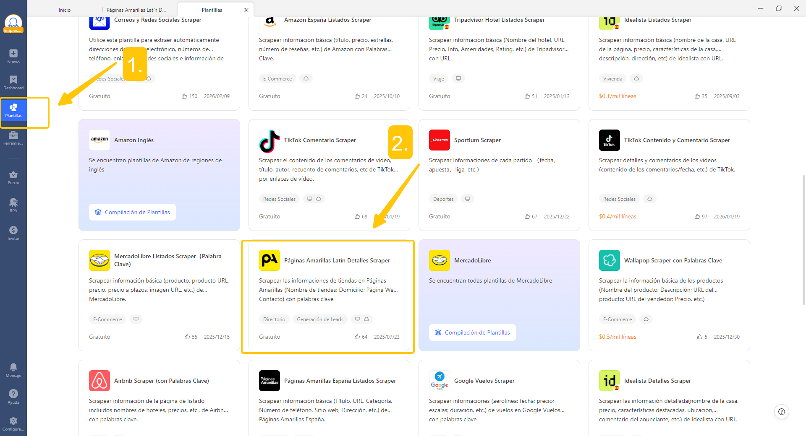Viewport: 806px width, 436px height.
Task: Open the Nuevo sidebar item
Action: [x=13, y=56]
